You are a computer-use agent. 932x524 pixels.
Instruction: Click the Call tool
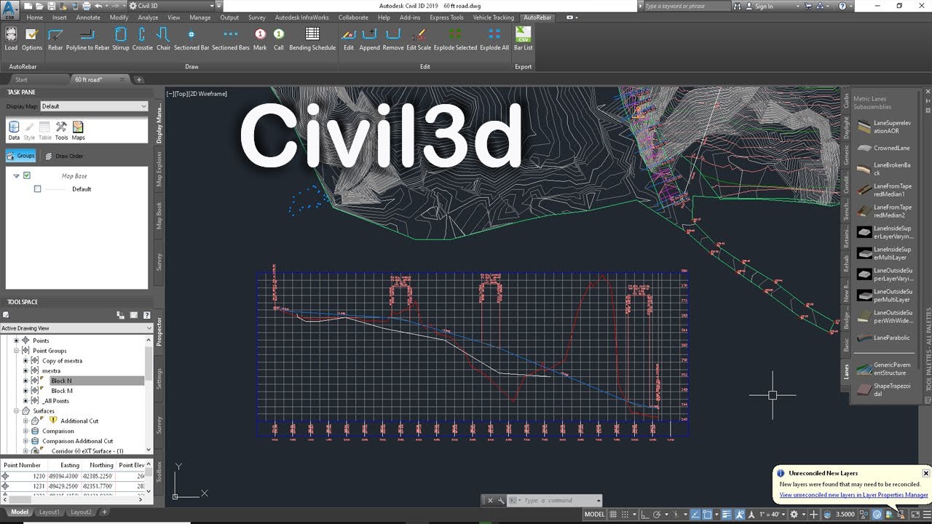coord(279,39)
